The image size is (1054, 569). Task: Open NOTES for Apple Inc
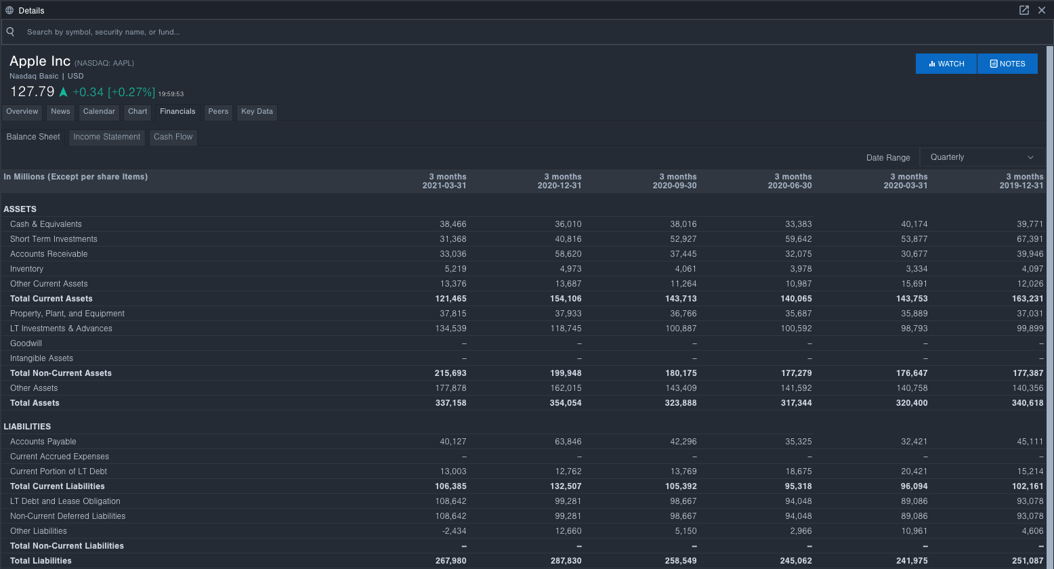coord(1007,63)
